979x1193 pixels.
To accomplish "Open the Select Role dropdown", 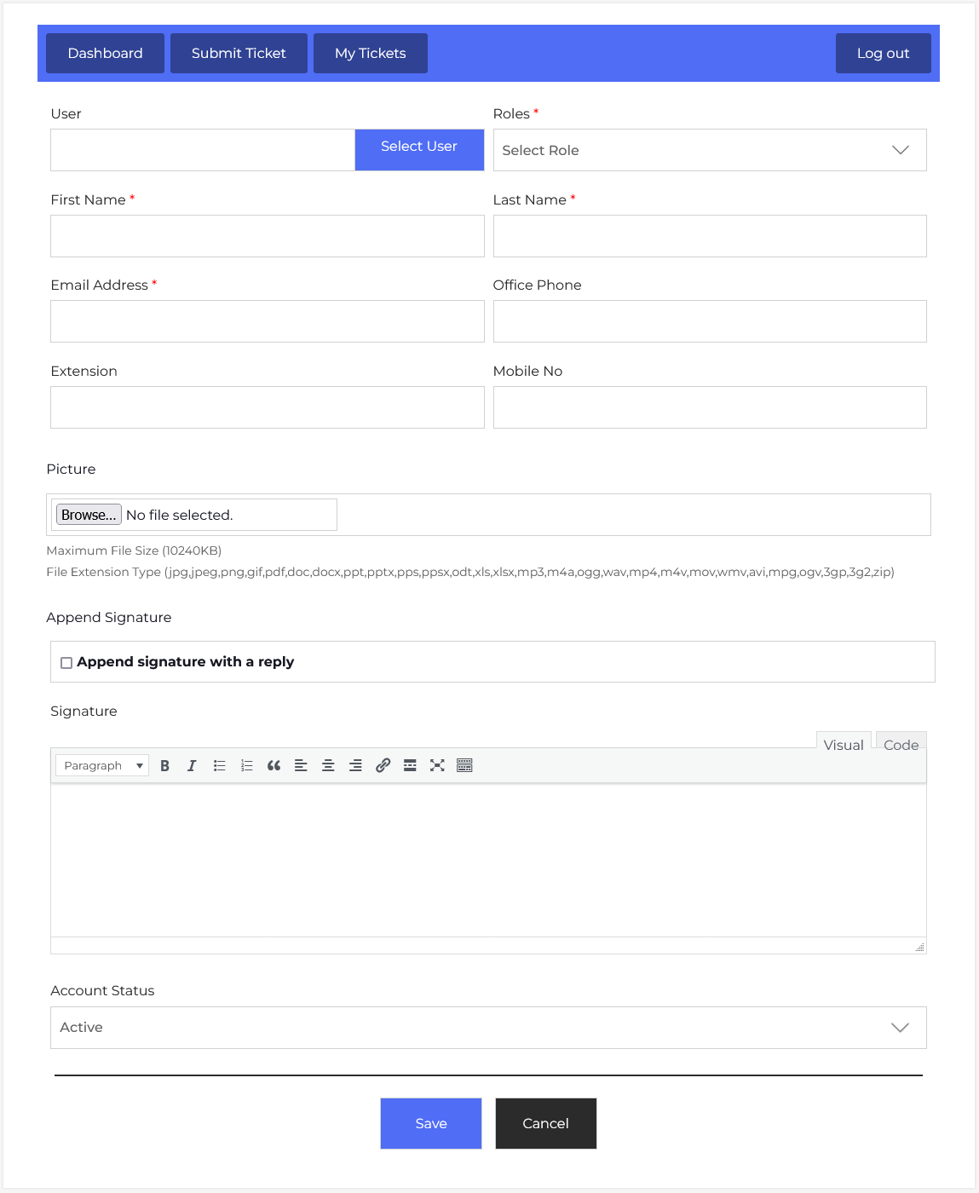I will coord(709,150).
